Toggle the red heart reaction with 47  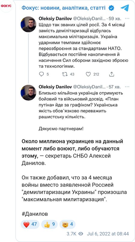point(30,224)
